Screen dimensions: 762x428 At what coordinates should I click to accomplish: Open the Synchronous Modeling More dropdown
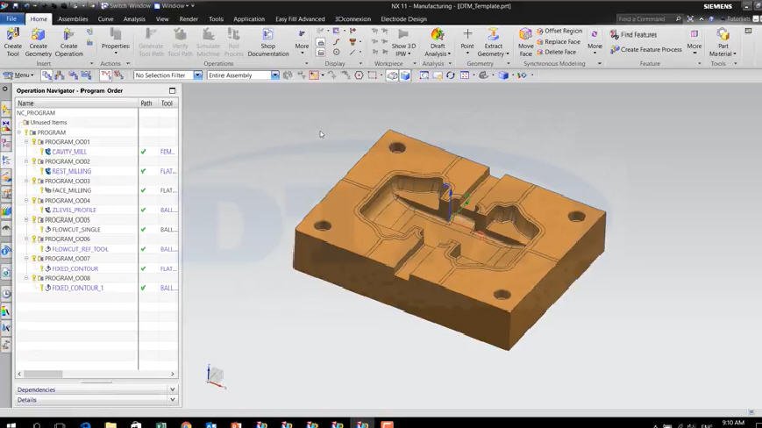(x=595, y=41)
